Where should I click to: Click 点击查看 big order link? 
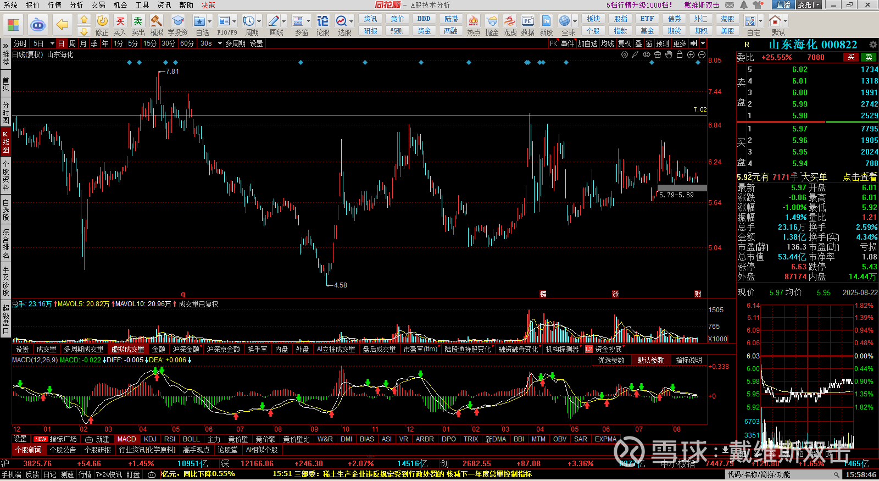pyautogui.click(x=860, y=177)
